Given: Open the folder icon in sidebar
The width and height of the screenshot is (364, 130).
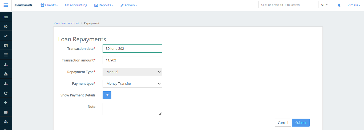Looking at the screenshot, I should point(6,112).
